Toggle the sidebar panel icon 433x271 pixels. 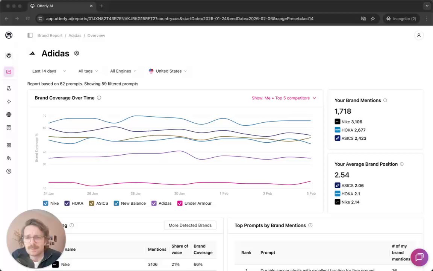pos(30,35)
